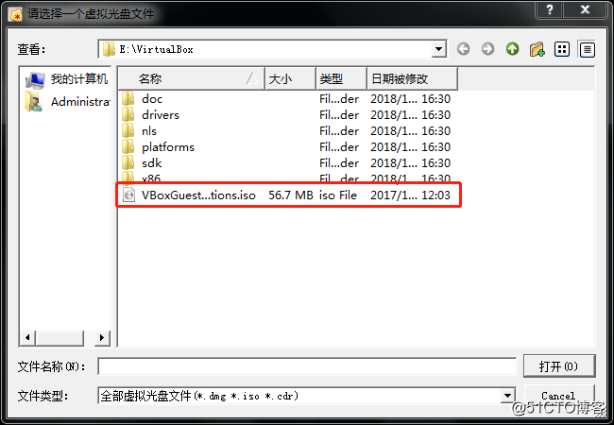
Task: Click the iso File type cell
Action: [338, 195]
